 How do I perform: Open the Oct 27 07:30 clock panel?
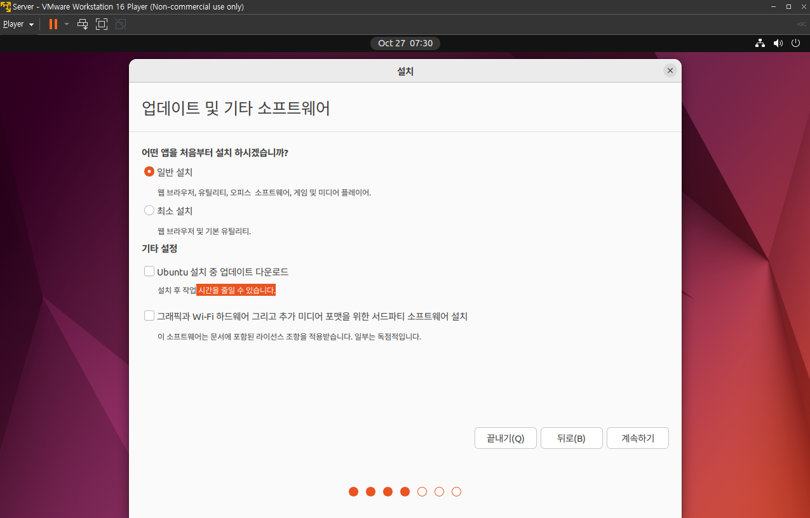pyautogui.click(x=405, y=43)
